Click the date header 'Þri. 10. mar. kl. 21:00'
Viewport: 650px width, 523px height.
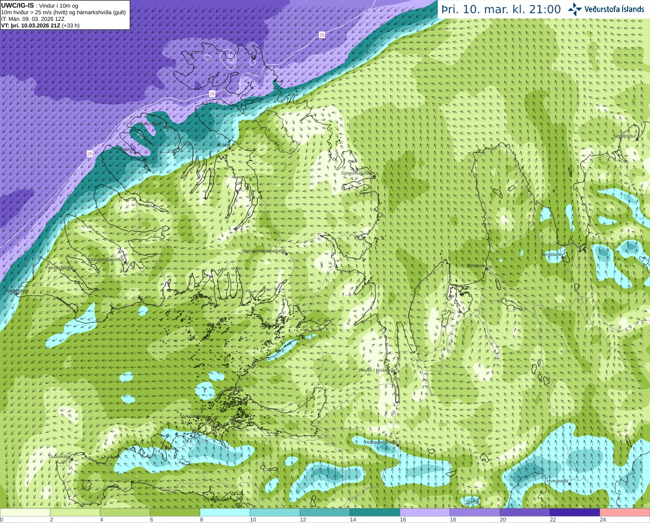(x=501, y=9)
